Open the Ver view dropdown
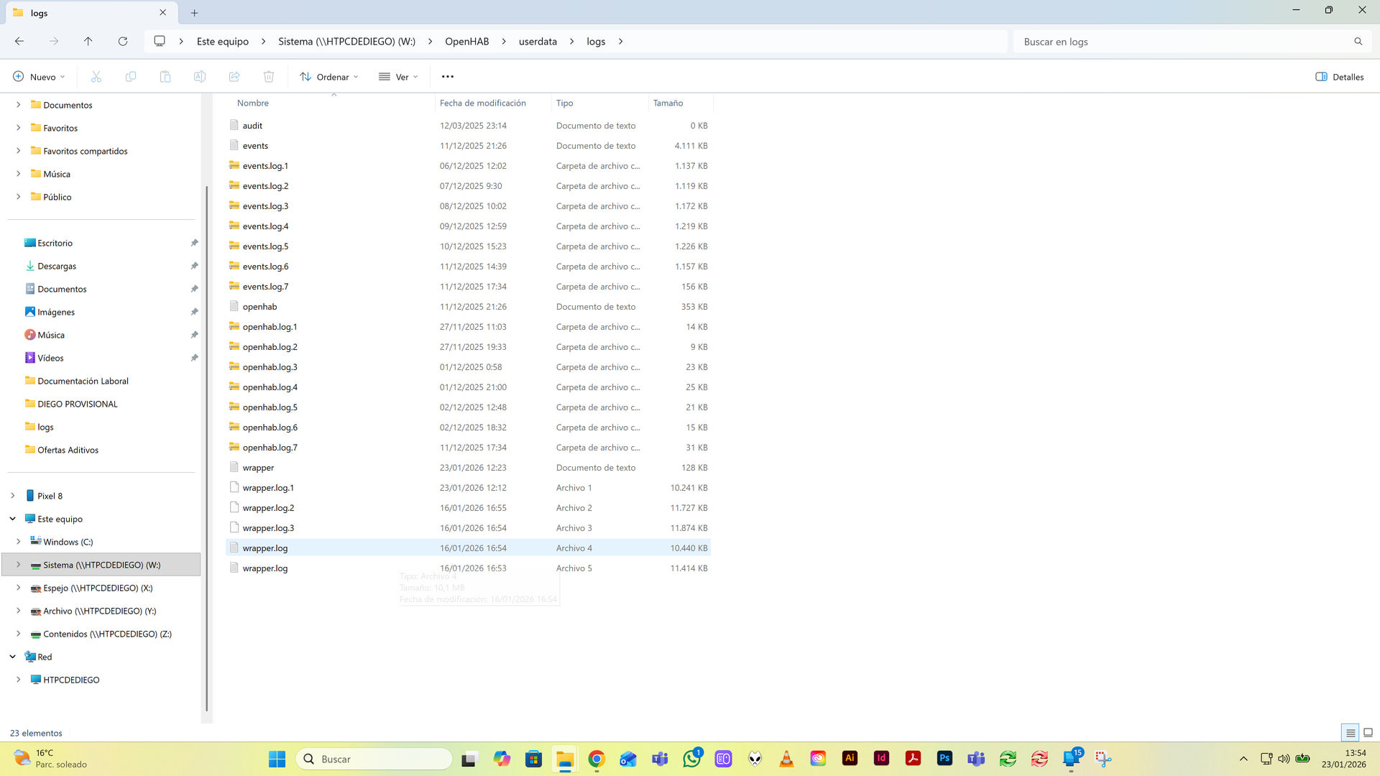 [398, 77]
